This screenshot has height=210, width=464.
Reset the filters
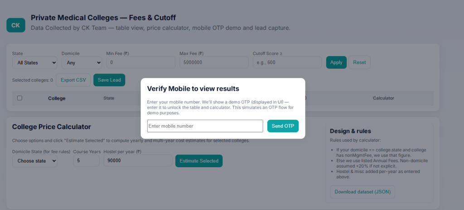click(359, 62)
